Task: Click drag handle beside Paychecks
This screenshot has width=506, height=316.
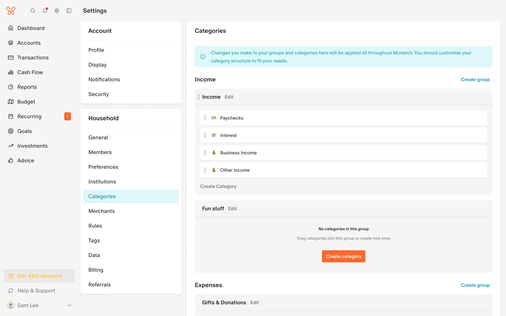Action: tap(205, 118)
